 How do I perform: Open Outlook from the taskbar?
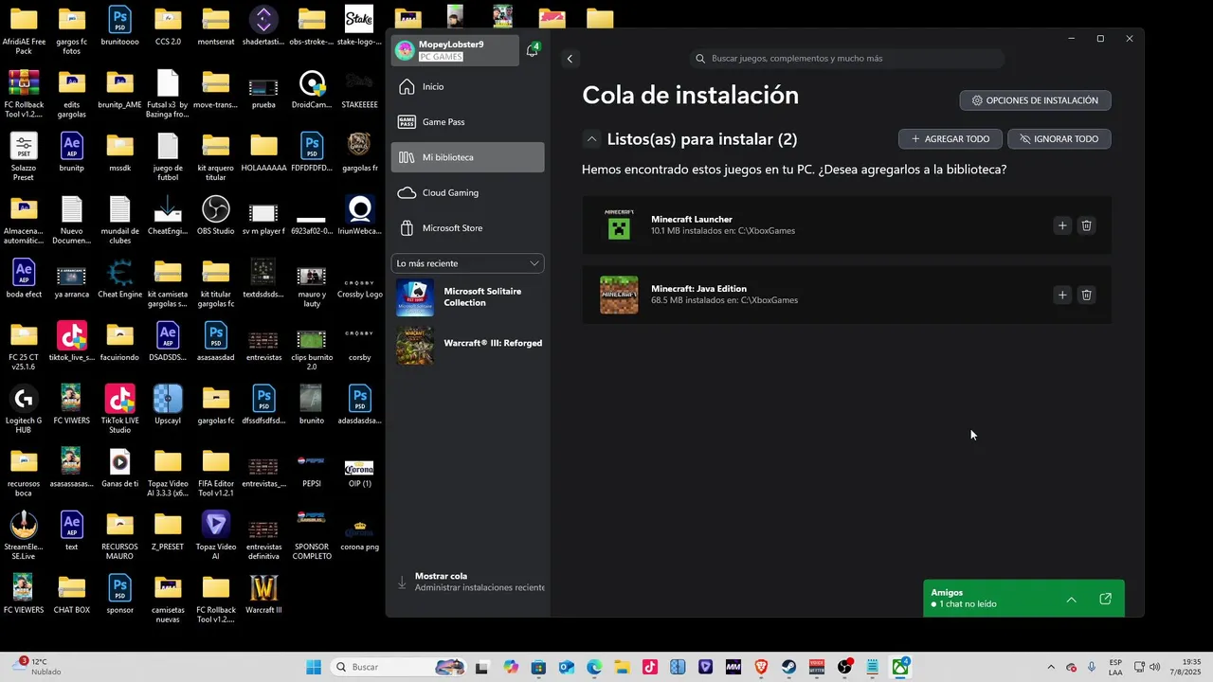tap(567, 667)
